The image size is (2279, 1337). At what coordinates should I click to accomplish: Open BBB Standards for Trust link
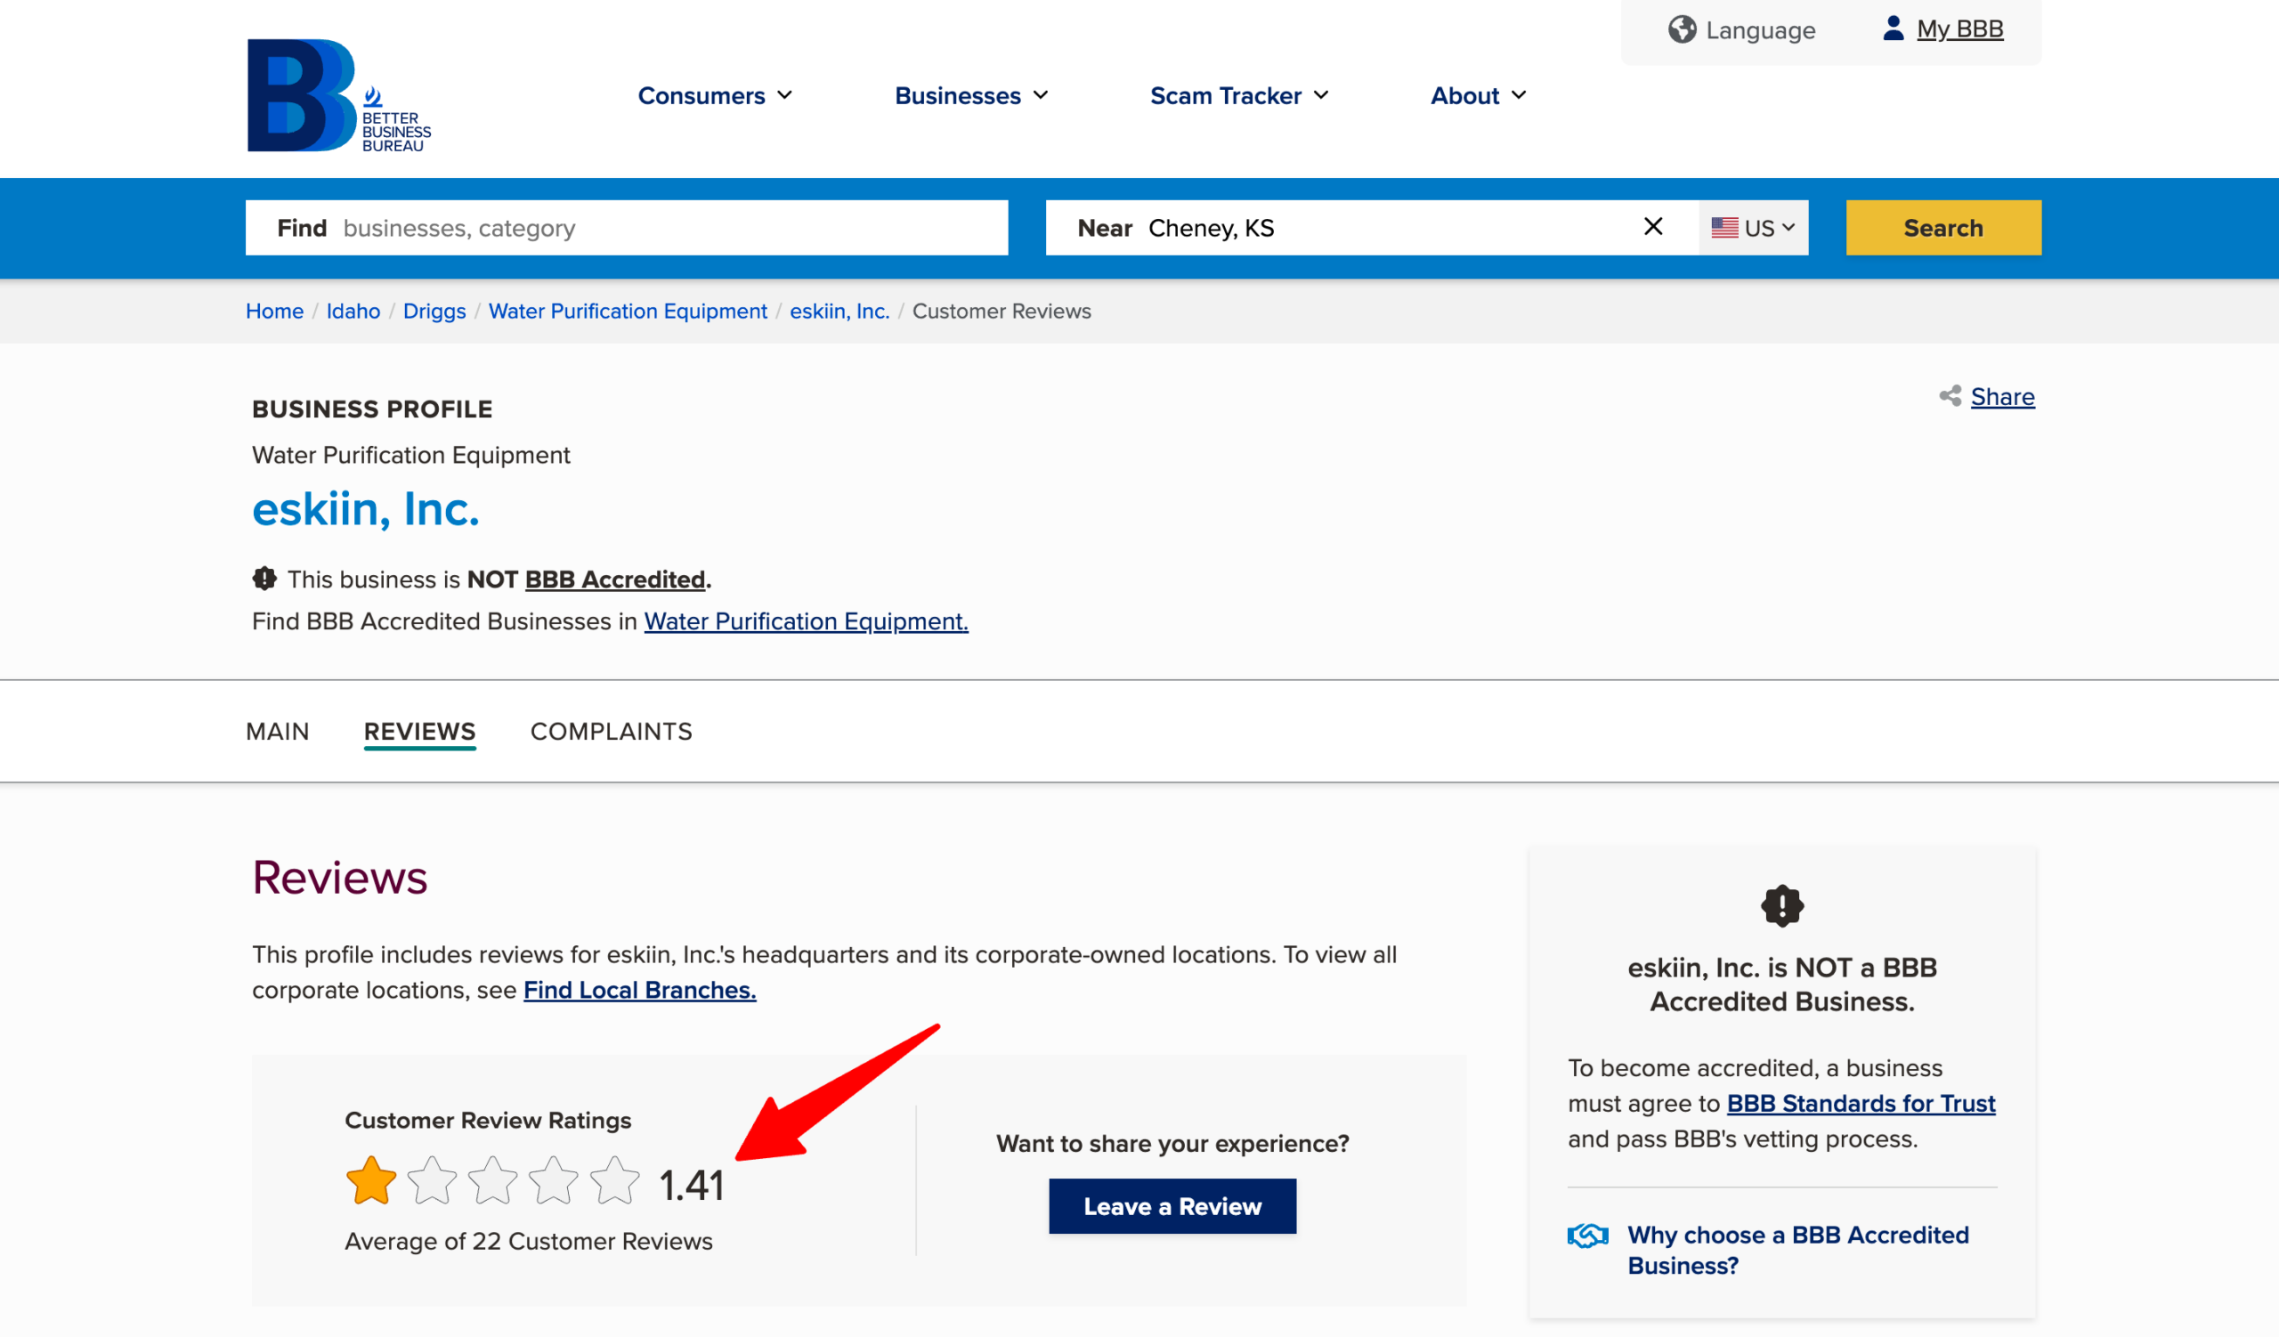[x=1861, y=1104]
